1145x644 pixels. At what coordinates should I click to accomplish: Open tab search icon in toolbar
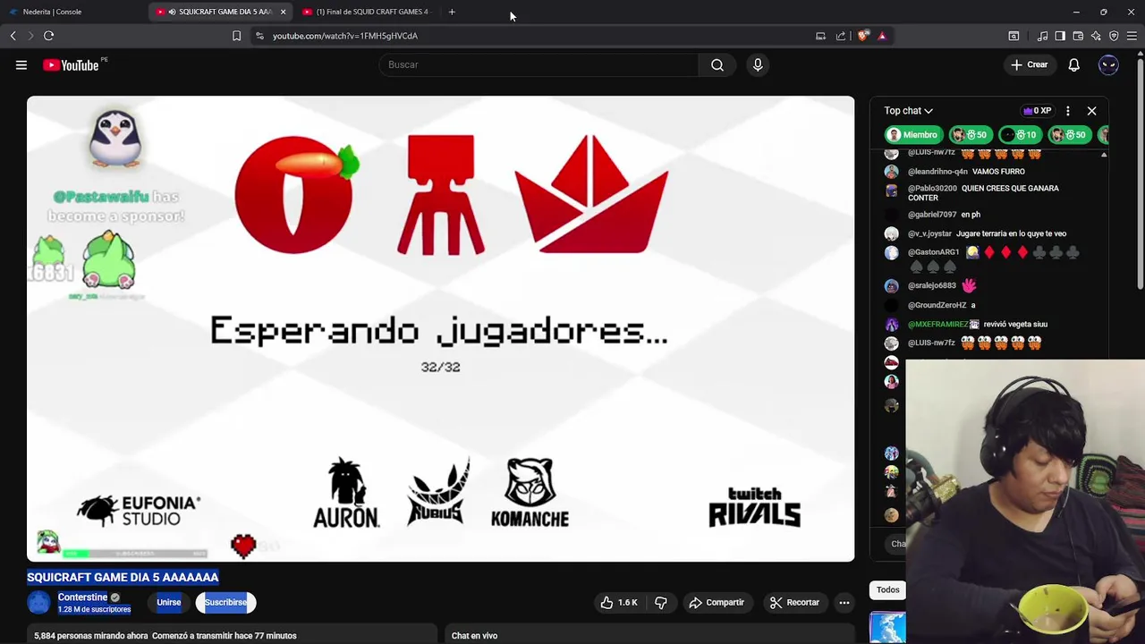[x=1014, y=36]
